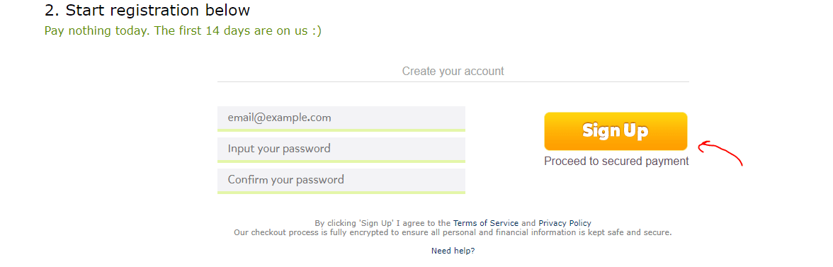Click the '2. Start registration below' heading
The image size is (833, 267).
147,10
